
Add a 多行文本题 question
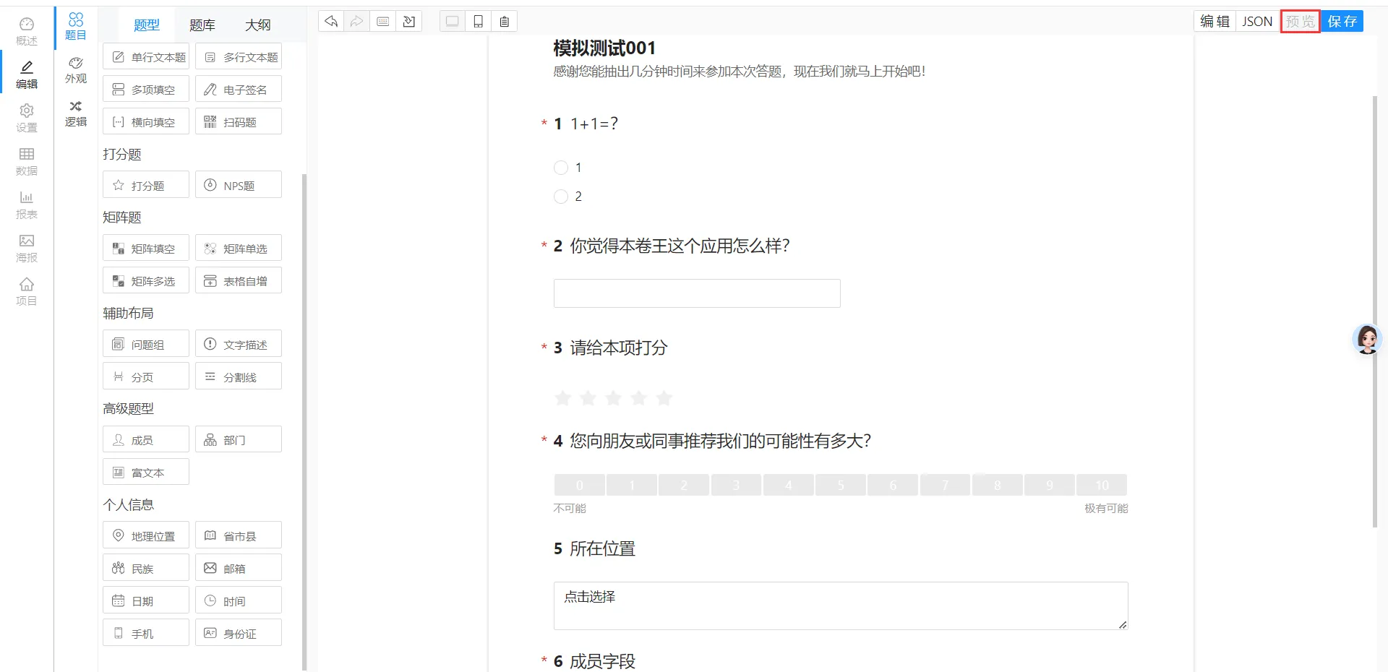239,57
